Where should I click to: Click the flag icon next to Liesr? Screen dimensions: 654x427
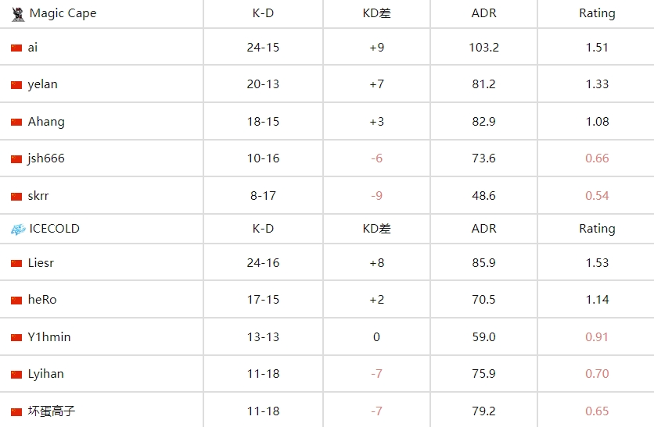click(x=16, y=263)
